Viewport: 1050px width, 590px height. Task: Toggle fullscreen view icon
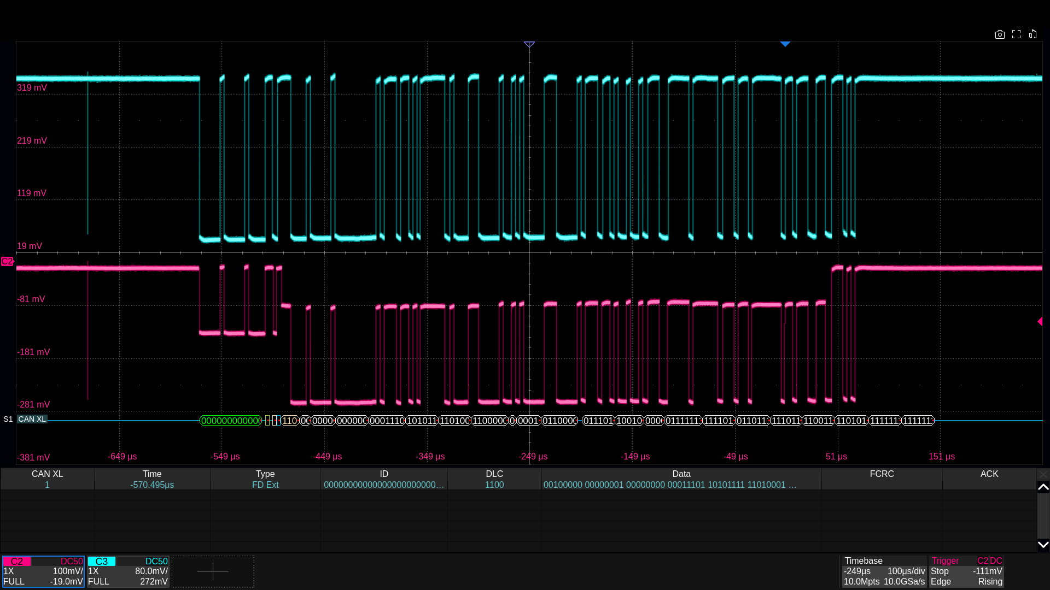[x=1016, y=34]
